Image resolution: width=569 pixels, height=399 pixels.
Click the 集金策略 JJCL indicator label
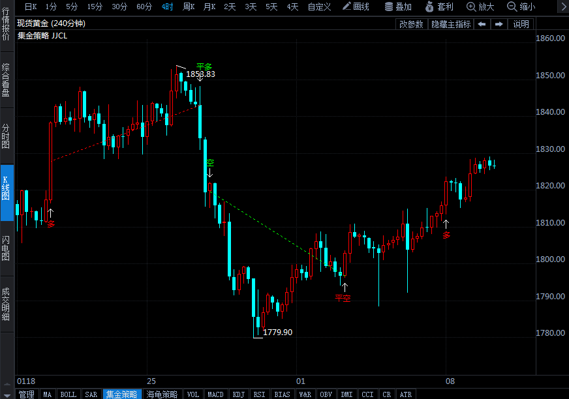tap(42, 36)
